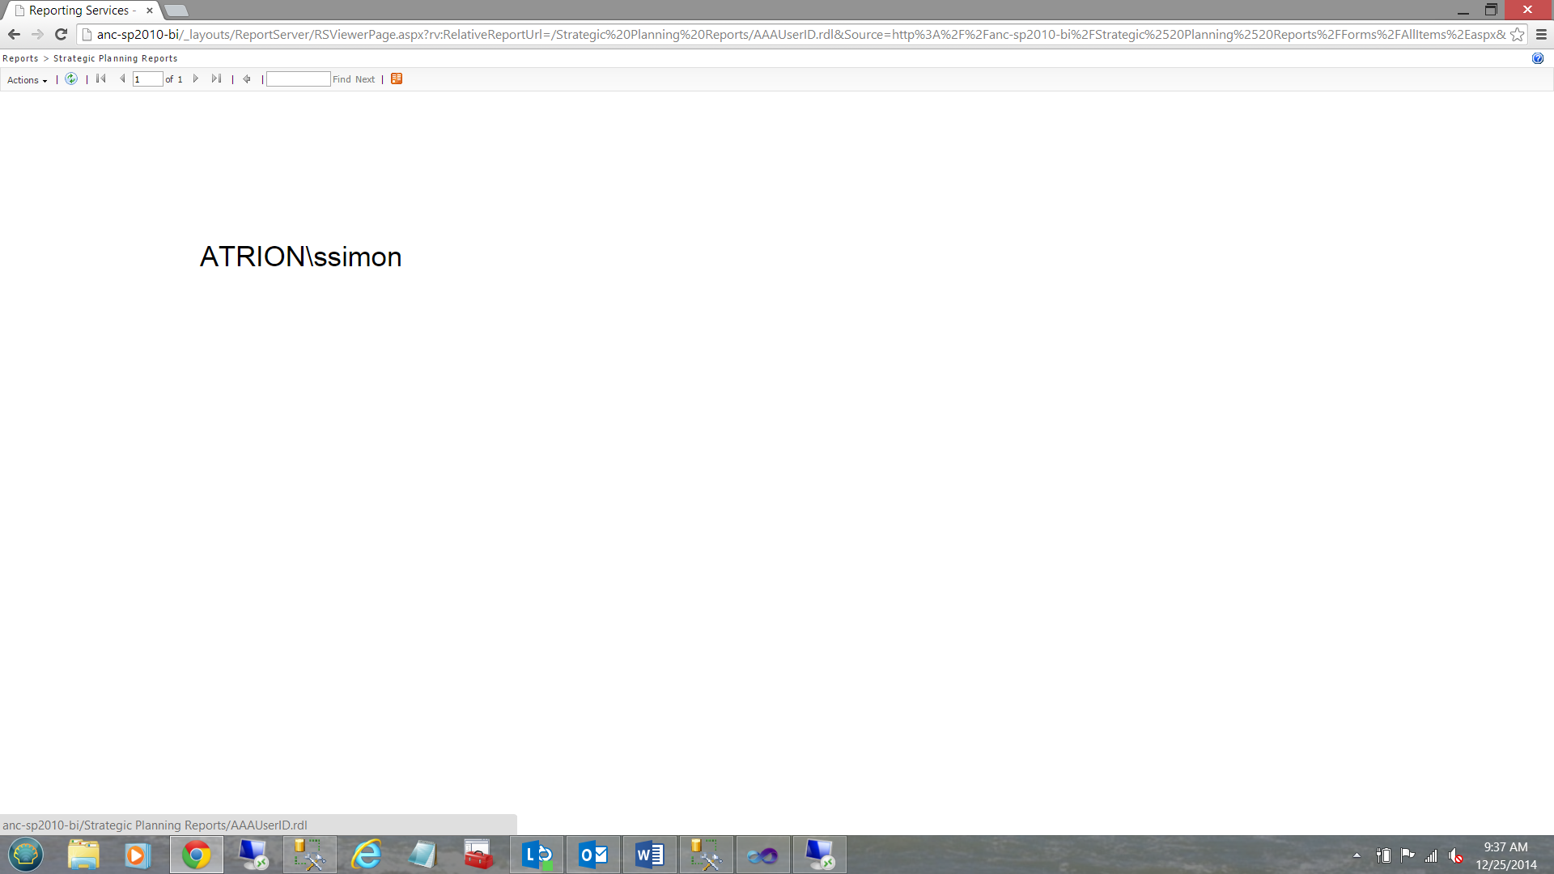
Task: Click the orange data feed export icon
Action: pyautogui.click(x=397, y=78)
